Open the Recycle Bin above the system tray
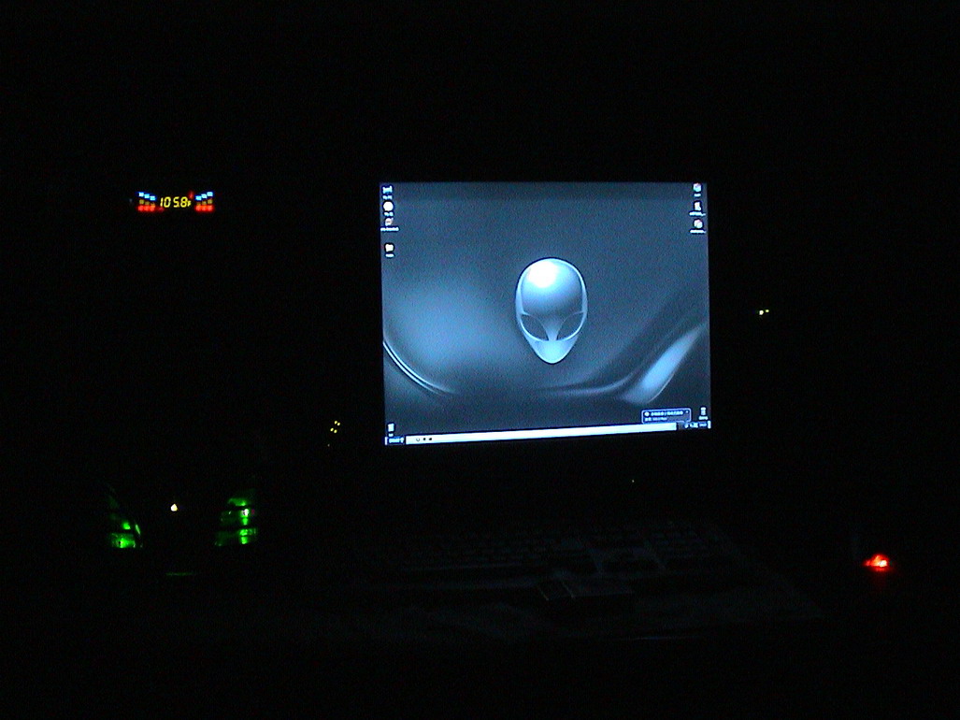The image size is (960, 720). (702, 411)
